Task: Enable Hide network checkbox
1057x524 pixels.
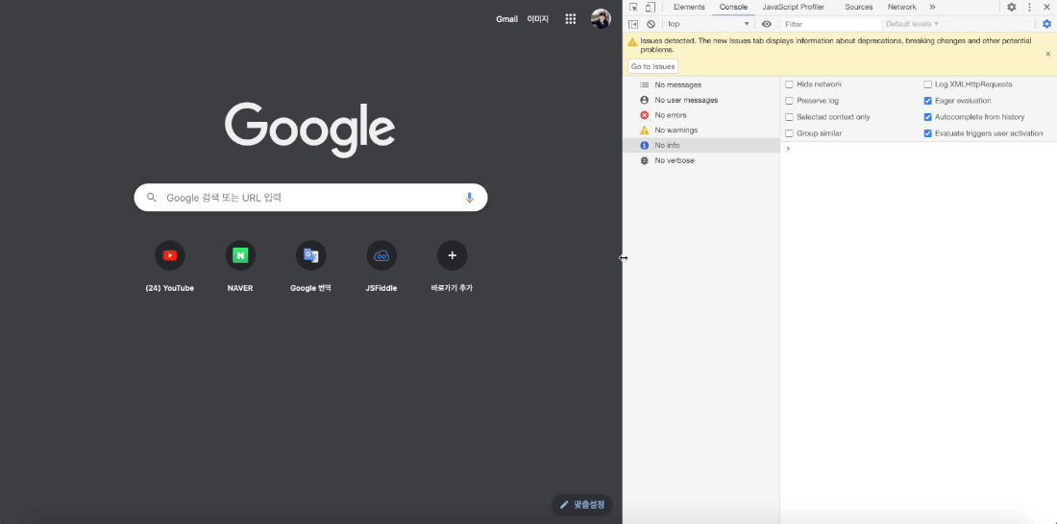Action: pos(789,84)
